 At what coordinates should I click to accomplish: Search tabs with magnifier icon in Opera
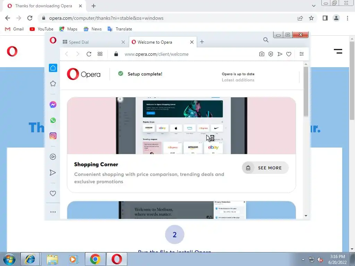tap(266, 40)
